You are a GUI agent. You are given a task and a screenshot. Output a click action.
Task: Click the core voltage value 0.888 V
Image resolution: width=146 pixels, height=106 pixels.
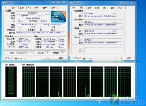pyautogui.click(x=44, y=21)
